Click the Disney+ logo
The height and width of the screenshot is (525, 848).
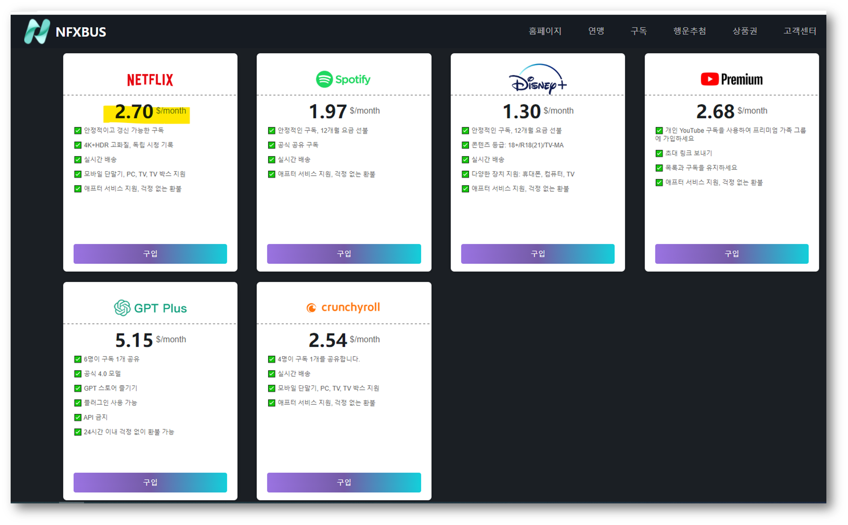pos(537,79)
